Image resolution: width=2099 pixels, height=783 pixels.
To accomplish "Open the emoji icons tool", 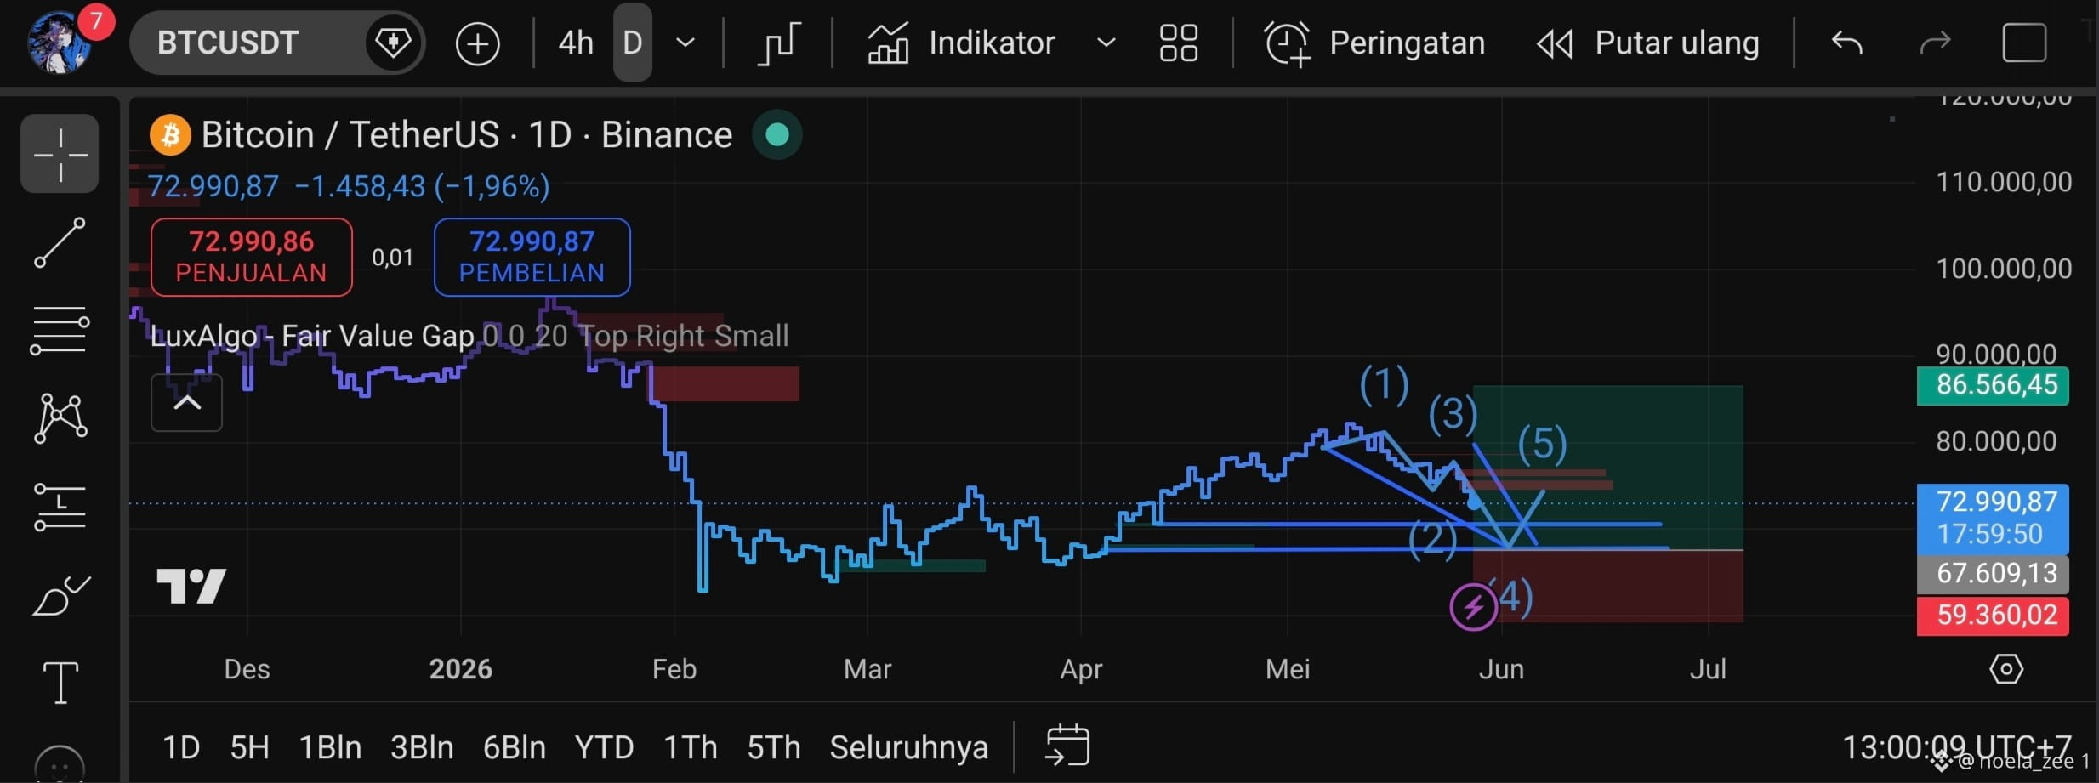I will (60, 763).
